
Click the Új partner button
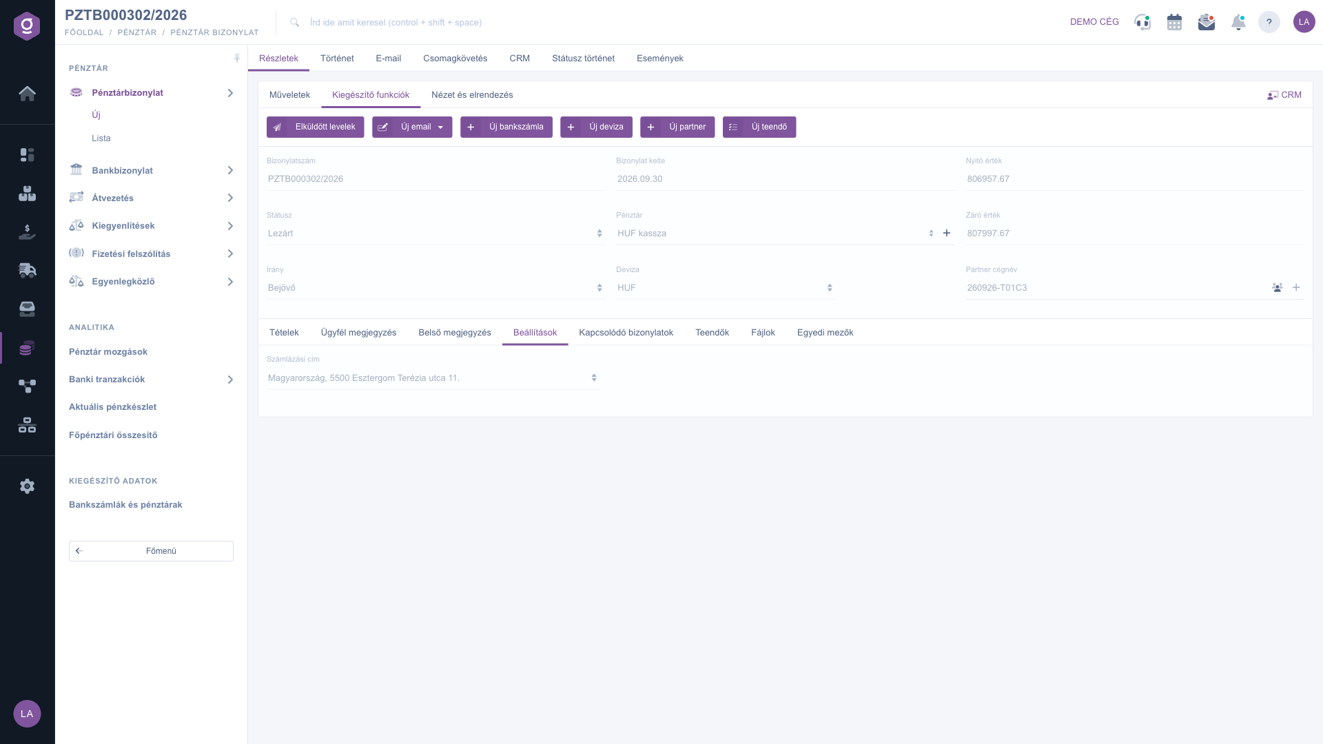(x=677, y=127)
